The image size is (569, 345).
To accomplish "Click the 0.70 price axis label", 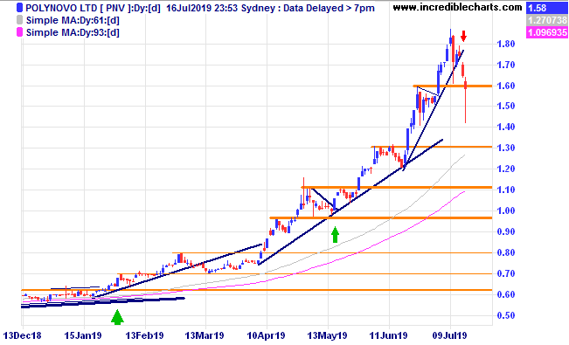I will tap(506, 273).
